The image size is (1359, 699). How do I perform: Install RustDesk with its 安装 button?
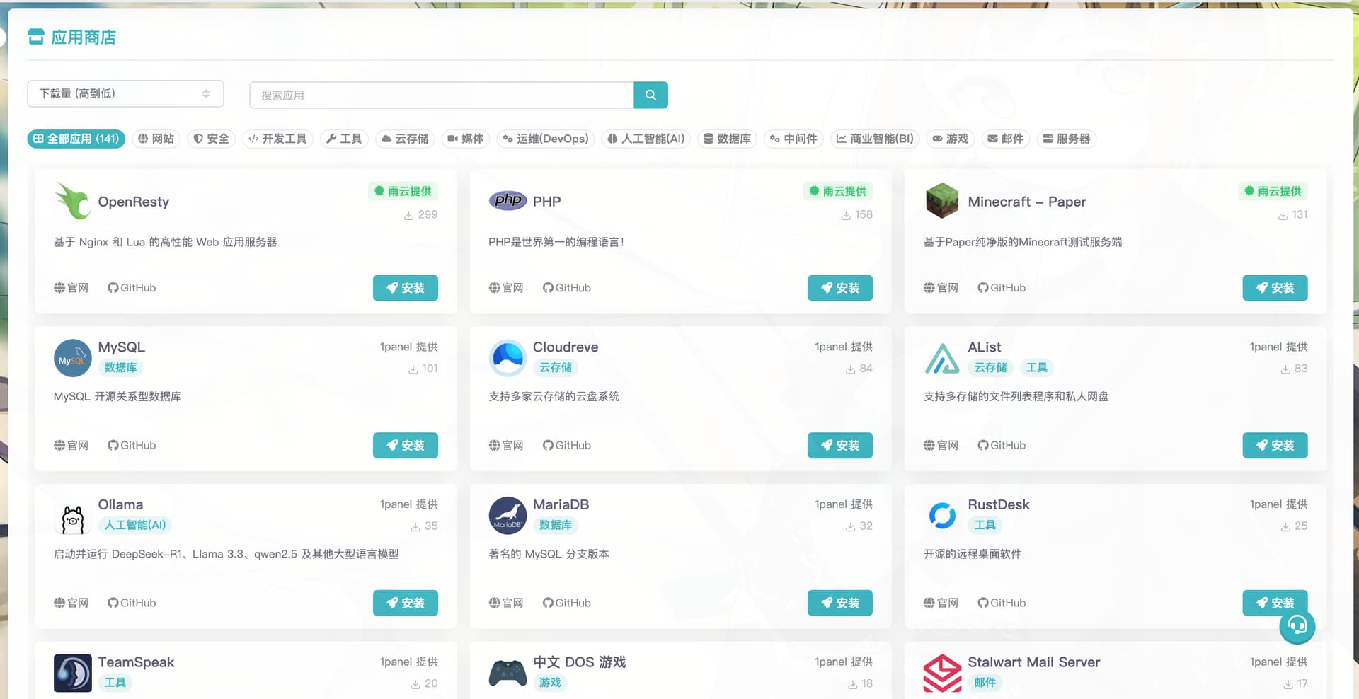[x=1275, y=603]
